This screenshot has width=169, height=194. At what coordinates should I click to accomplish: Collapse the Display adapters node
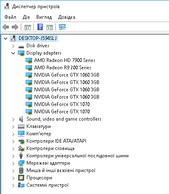click(13, 53)
